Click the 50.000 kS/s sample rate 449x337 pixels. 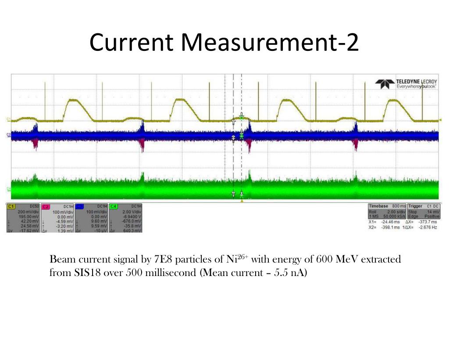point(394,216)
